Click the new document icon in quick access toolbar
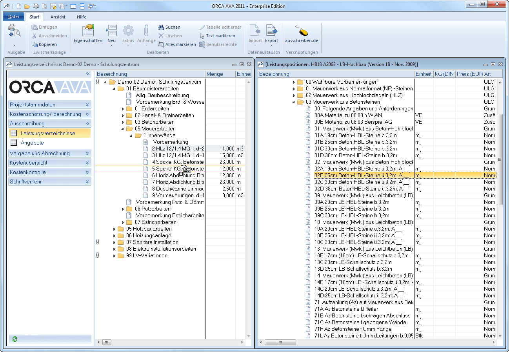 [x=19, y=6]
